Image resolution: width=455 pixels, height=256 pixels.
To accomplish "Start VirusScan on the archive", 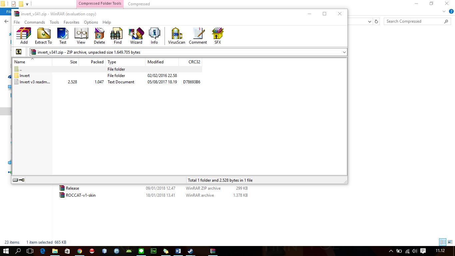I will pos(177,36).
